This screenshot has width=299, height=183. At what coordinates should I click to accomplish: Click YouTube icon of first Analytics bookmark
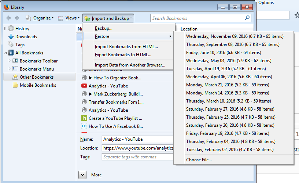click(84, 86)
